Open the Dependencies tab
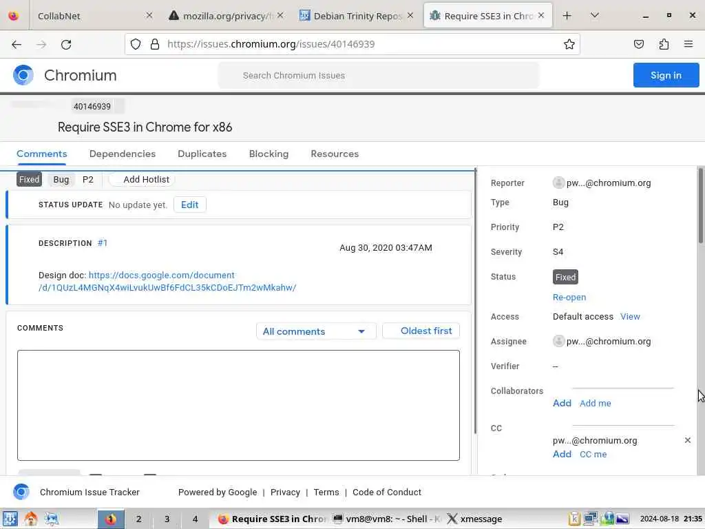This screenshot has height=529, width=705. [123, 154]
